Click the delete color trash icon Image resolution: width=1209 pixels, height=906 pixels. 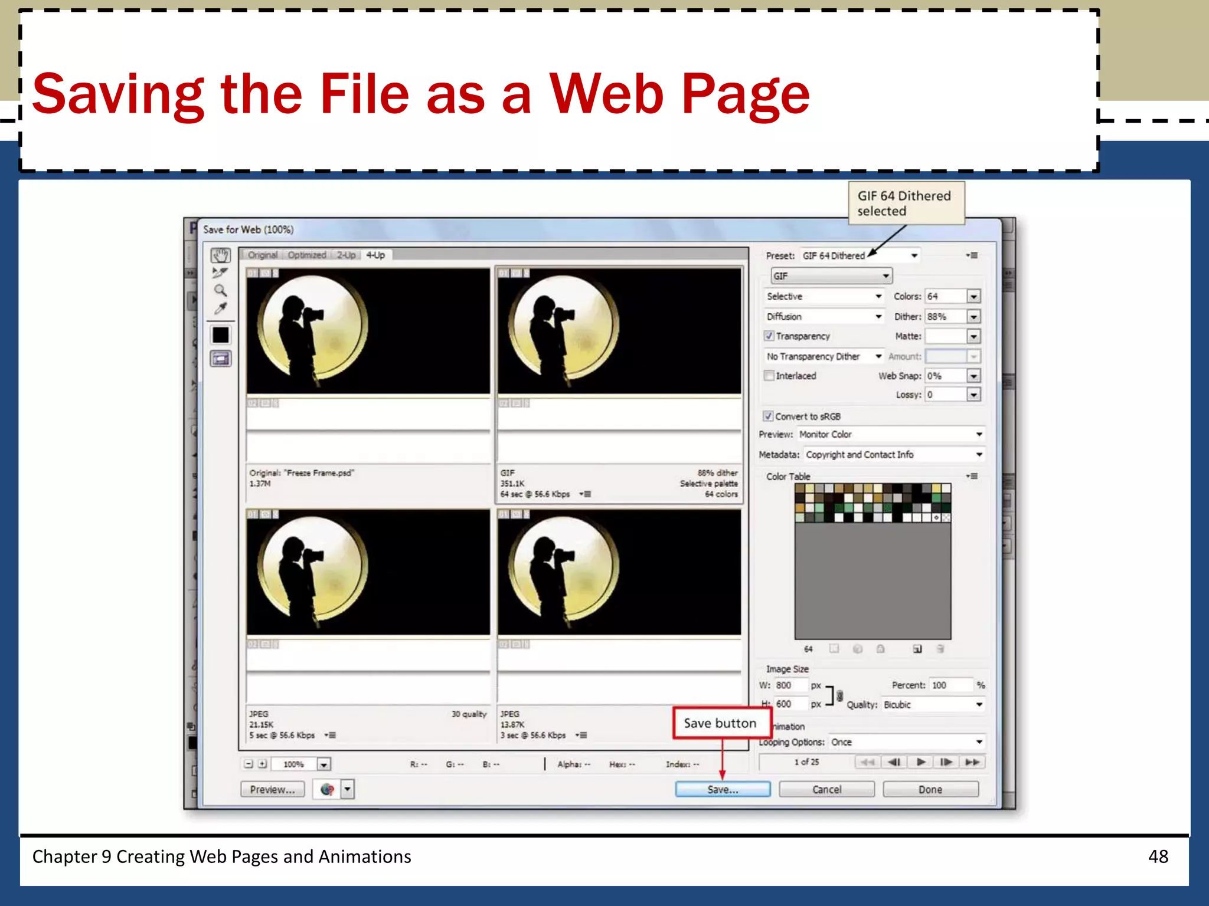(x=940, y=648)
